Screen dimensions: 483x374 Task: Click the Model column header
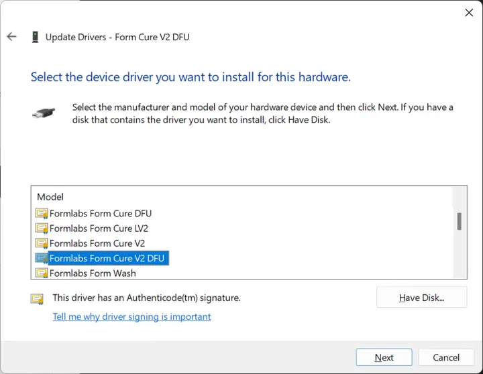pyautogui.click(x=50, y=197)
